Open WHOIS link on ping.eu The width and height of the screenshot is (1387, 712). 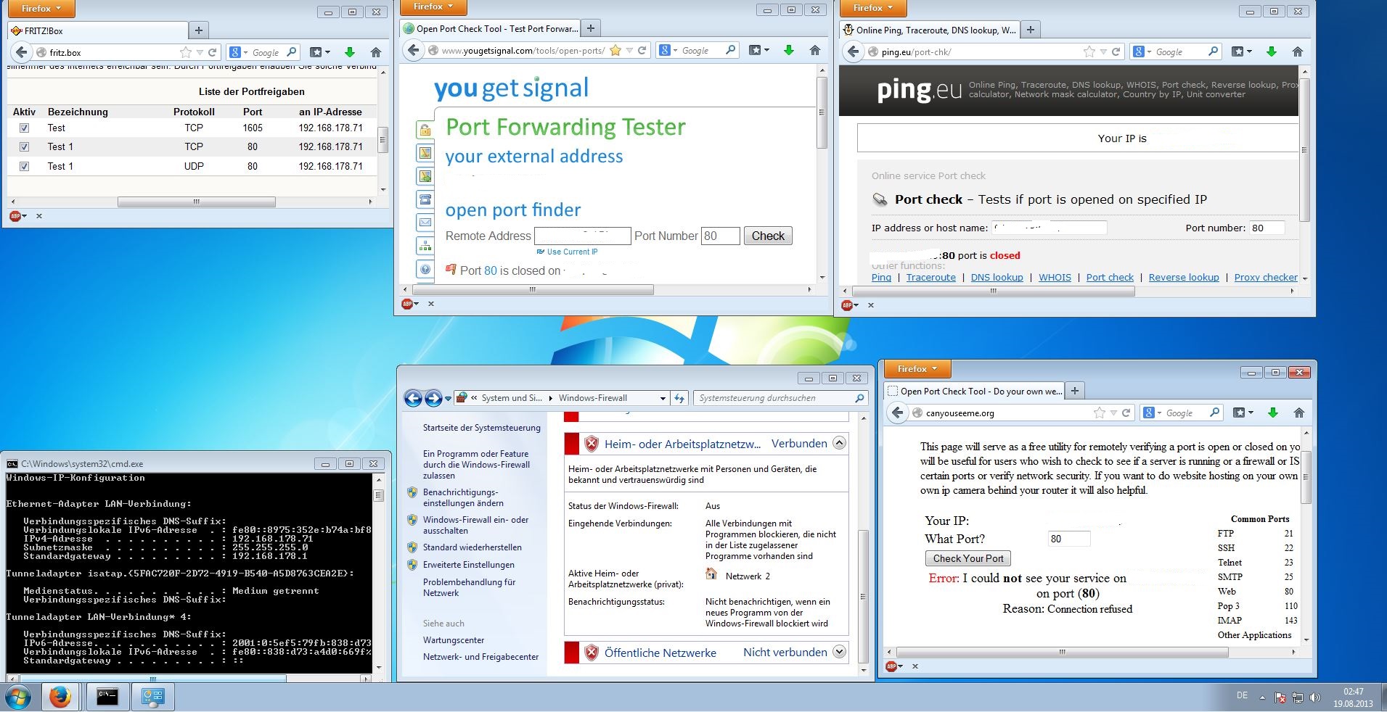[x=1055, y=278]
